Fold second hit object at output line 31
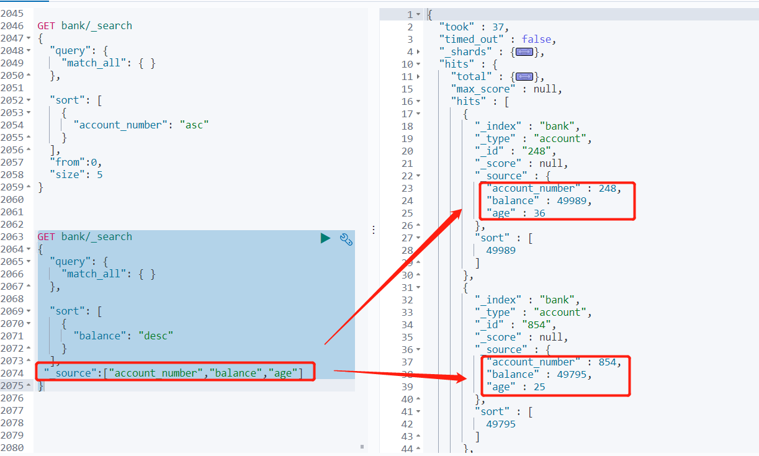The width and height of the screenshot is (759, 456). 418,288
